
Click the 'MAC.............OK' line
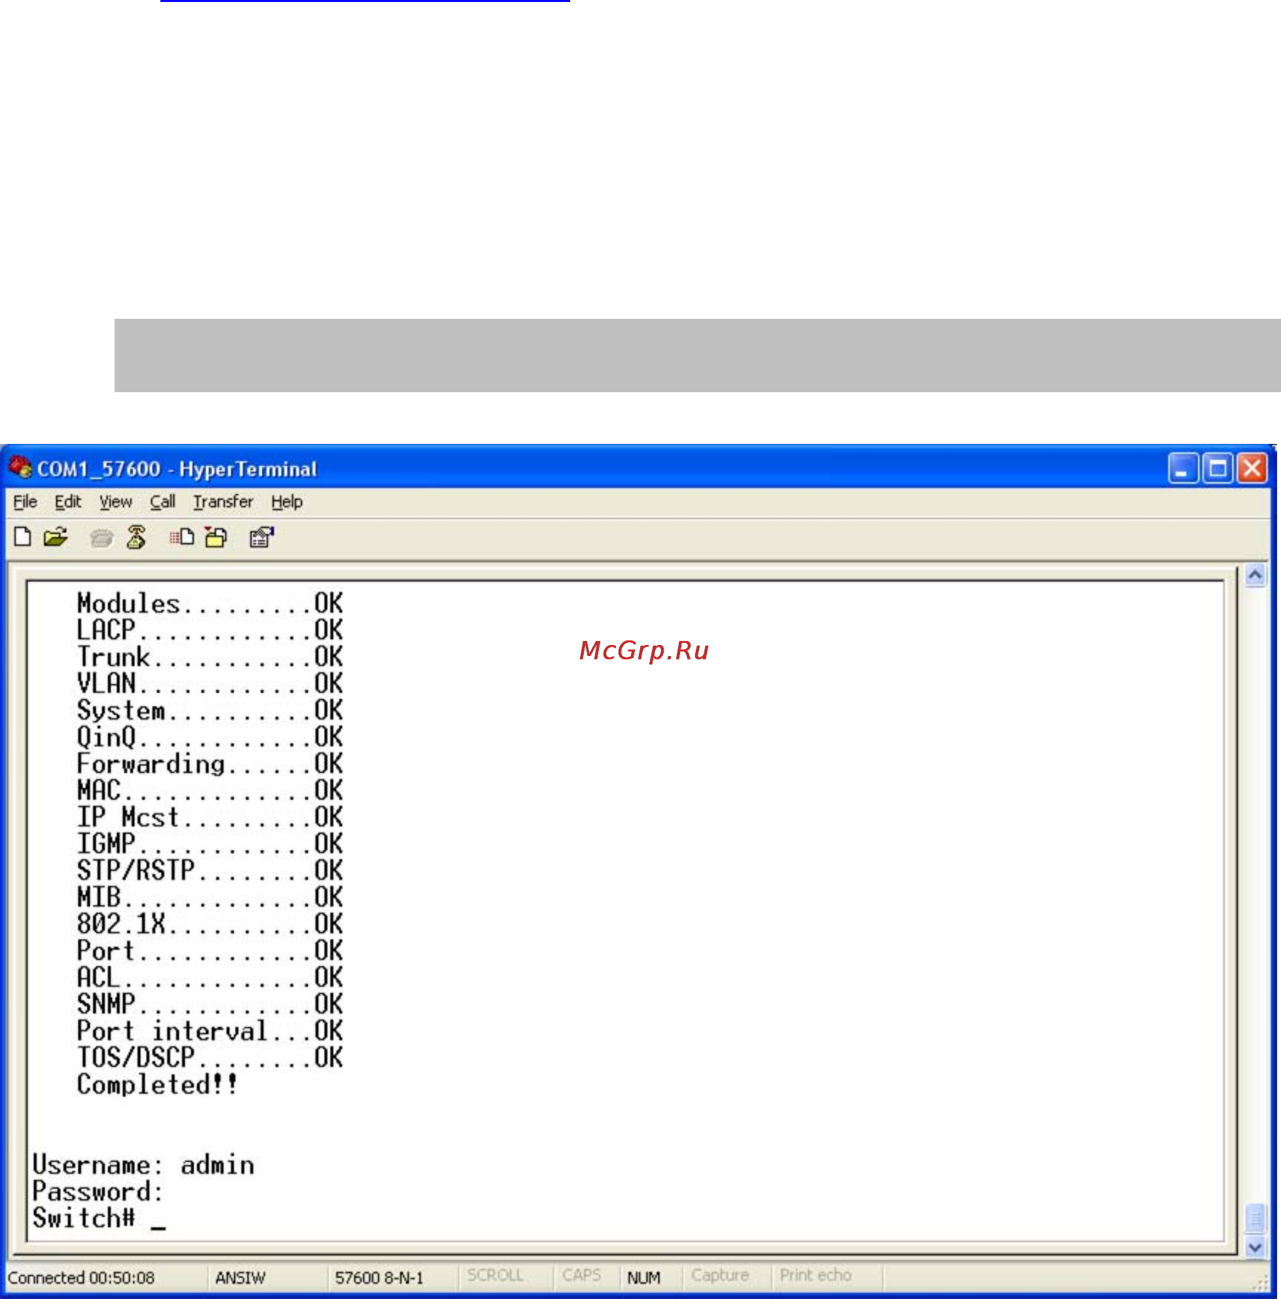(x=209, y=790)
